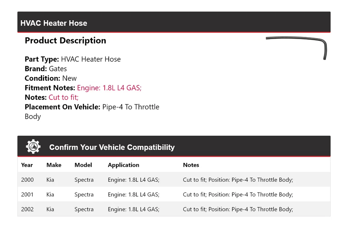Click the Year column header
This screenshot has height=228, width=348.
[27, 165]
